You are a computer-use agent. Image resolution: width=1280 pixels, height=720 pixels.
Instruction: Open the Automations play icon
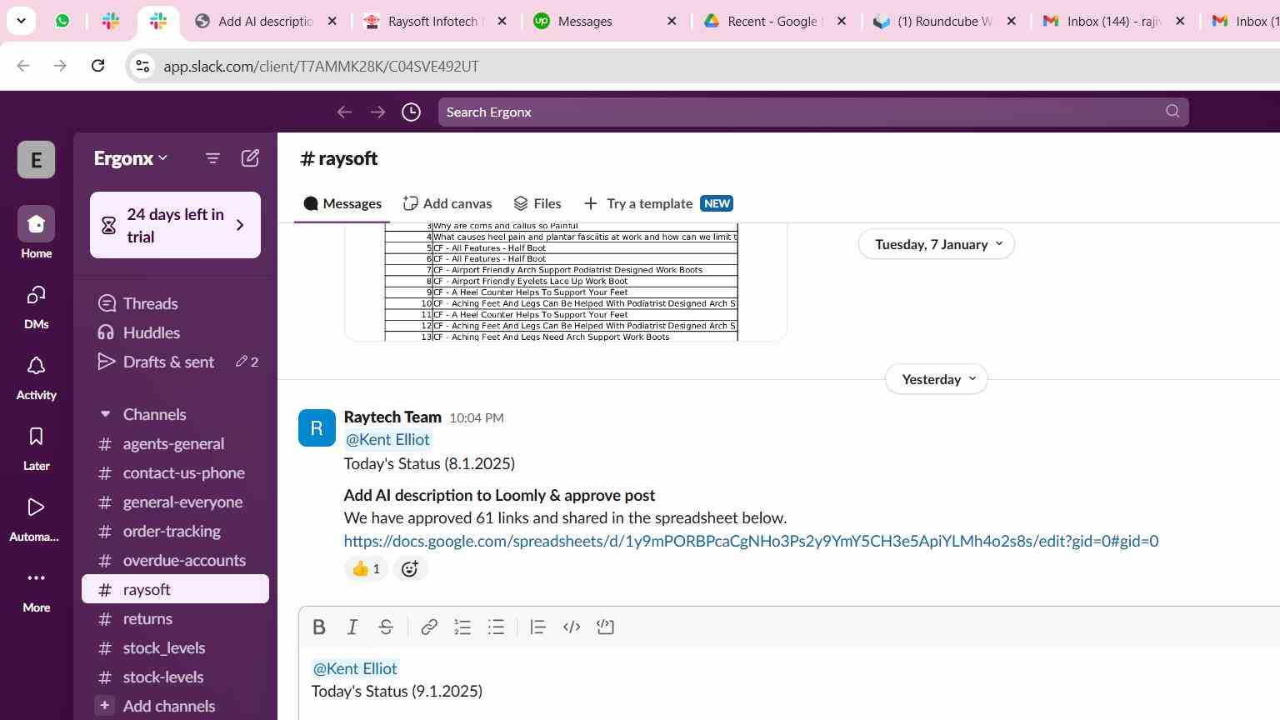[x=36, y=507]
